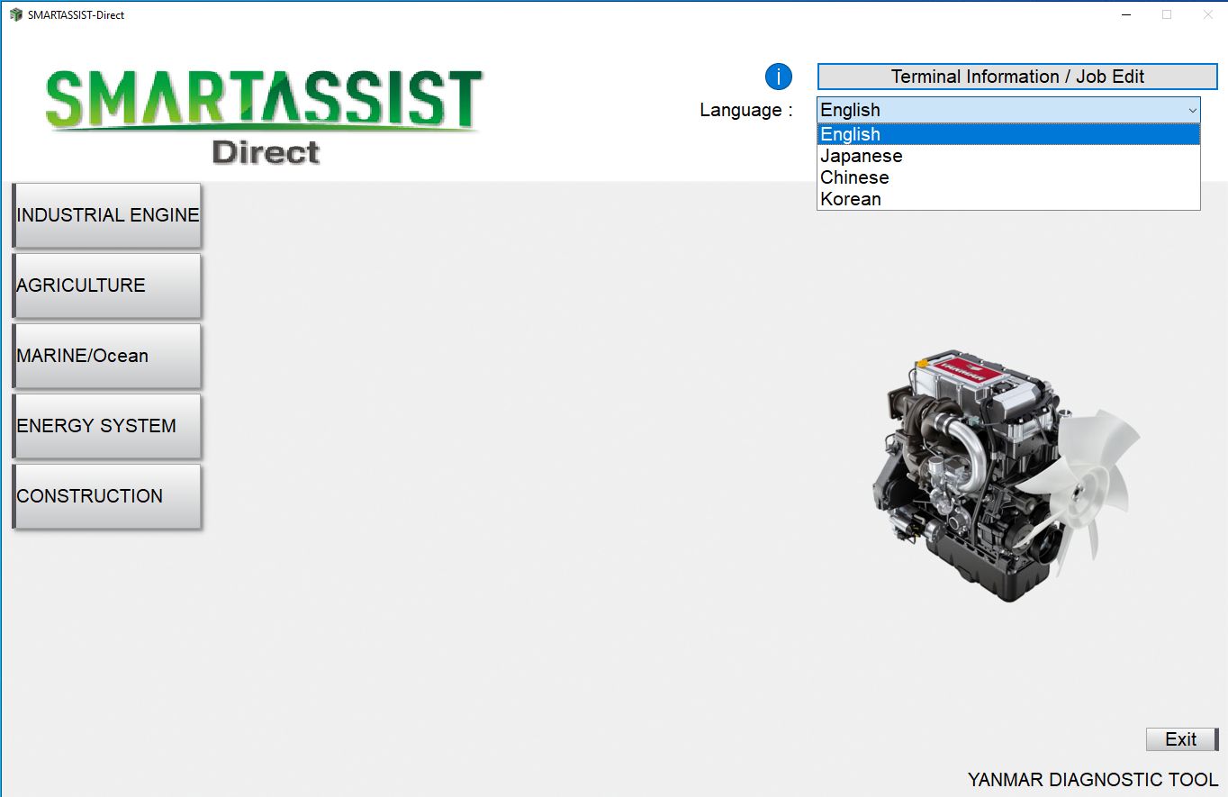Click the Language field label
Image resolution: width=1228 pixels, height=797 pixels.
click(746, 109)
